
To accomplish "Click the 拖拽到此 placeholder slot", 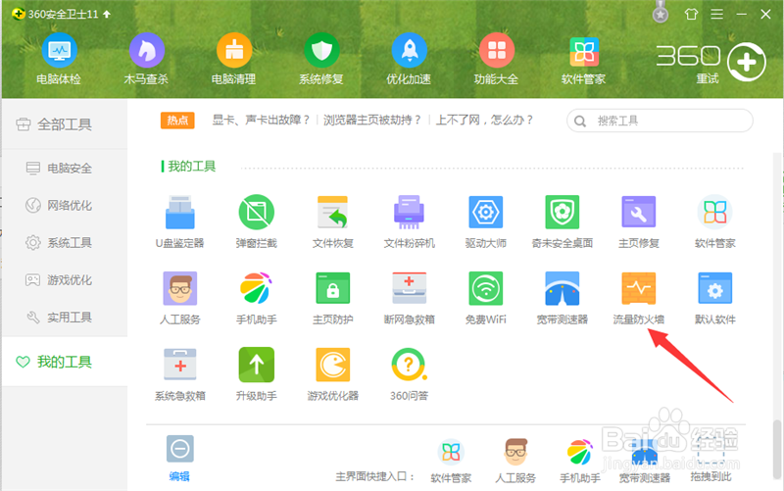I will coord(710,462).
